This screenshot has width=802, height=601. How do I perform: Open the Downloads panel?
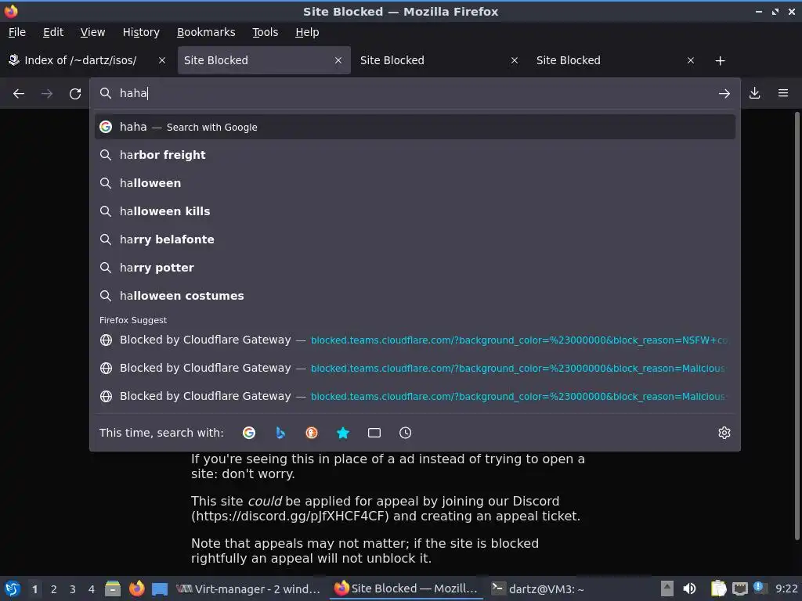(x=754, y=93)
